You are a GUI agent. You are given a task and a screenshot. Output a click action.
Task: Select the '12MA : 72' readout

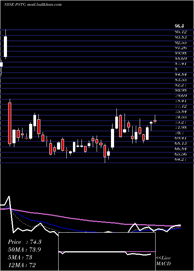22,265
